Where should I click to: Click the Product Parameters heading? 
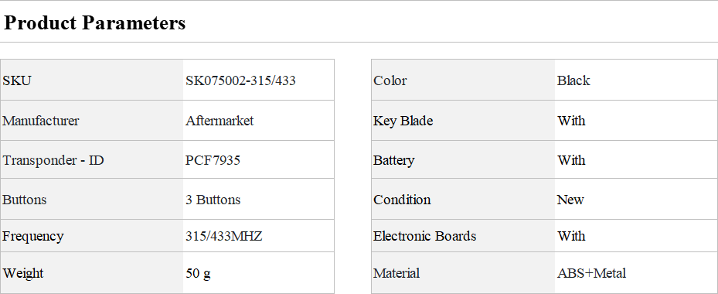(94, 22)
